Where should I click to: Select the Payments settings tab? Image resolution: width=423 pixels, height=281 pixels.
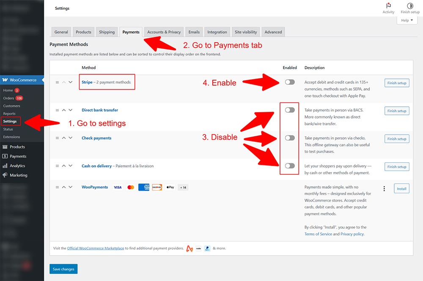point(131,32)
